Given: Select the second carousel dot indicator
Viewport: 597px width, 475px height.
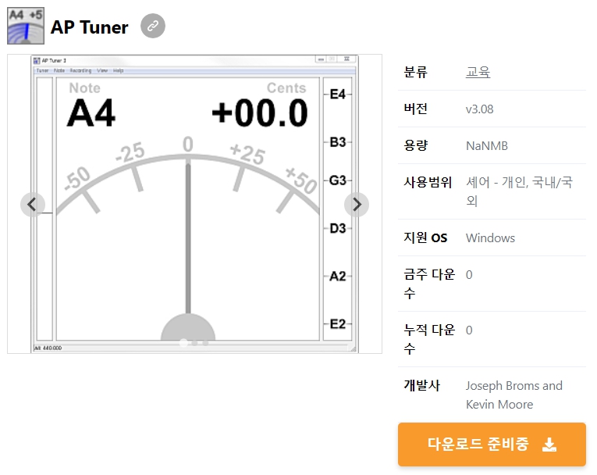Looking at the screenshot, I should coord(194,343).
